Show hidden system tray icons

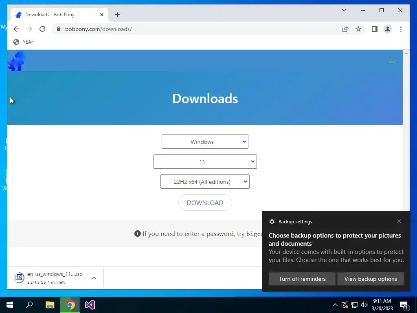(335, 305)
